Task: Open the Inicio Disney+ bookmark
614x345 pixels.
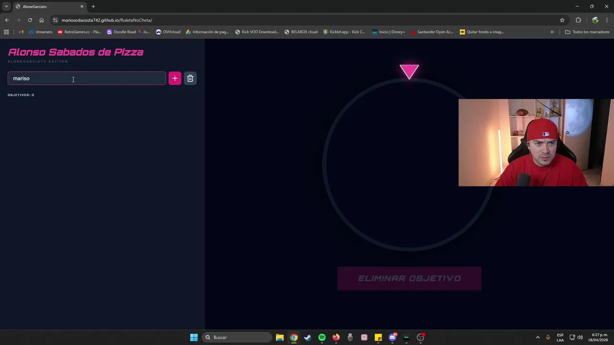Action: (x=388, y=32)
